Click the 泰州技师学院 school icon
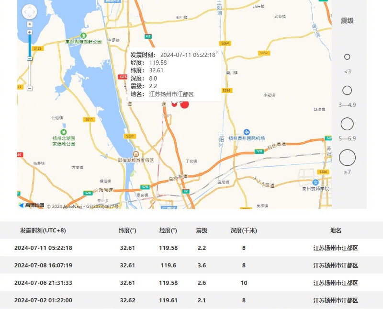 click(x=315, y=182)
